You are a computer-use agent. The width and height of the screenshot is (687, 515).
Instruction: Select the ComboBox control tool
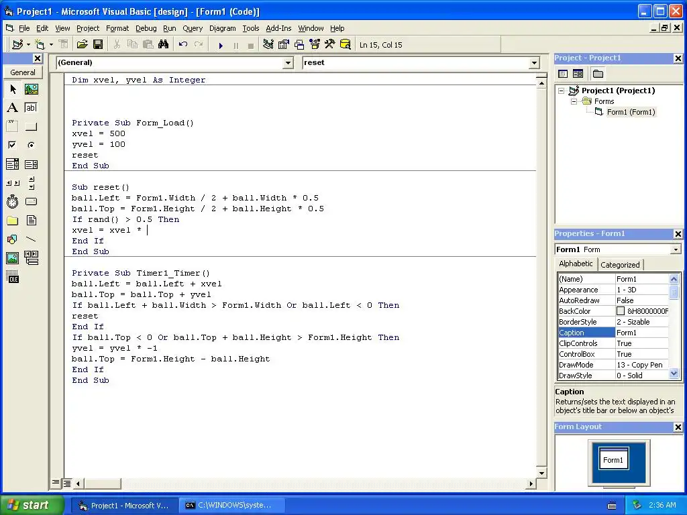coord(13,164)
